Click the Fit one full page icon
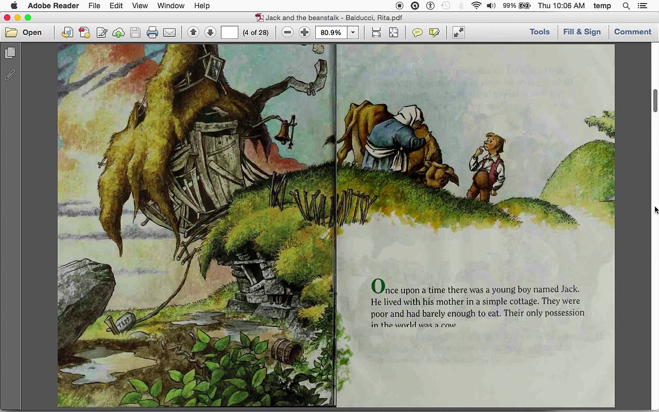659x412 pixels. click(394, 33)
